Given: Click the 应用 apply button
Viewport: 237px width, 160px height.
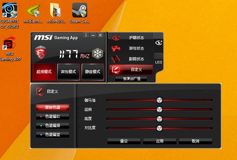Looking at the screenshot, I should pos(160,141).
